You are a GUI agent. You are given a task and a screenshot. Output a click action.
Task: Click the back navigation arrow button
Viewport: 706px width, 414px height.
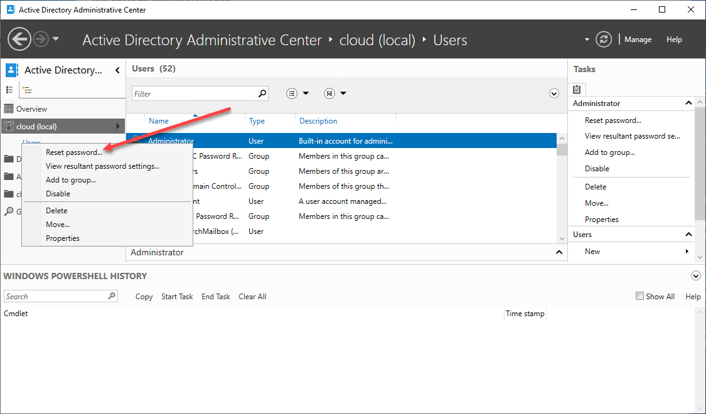(19, 39)
